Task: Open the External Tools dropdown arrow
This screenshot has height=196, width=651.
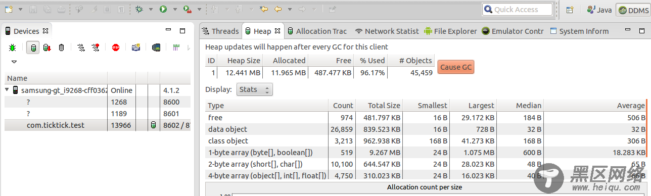Action: point(199,10)
